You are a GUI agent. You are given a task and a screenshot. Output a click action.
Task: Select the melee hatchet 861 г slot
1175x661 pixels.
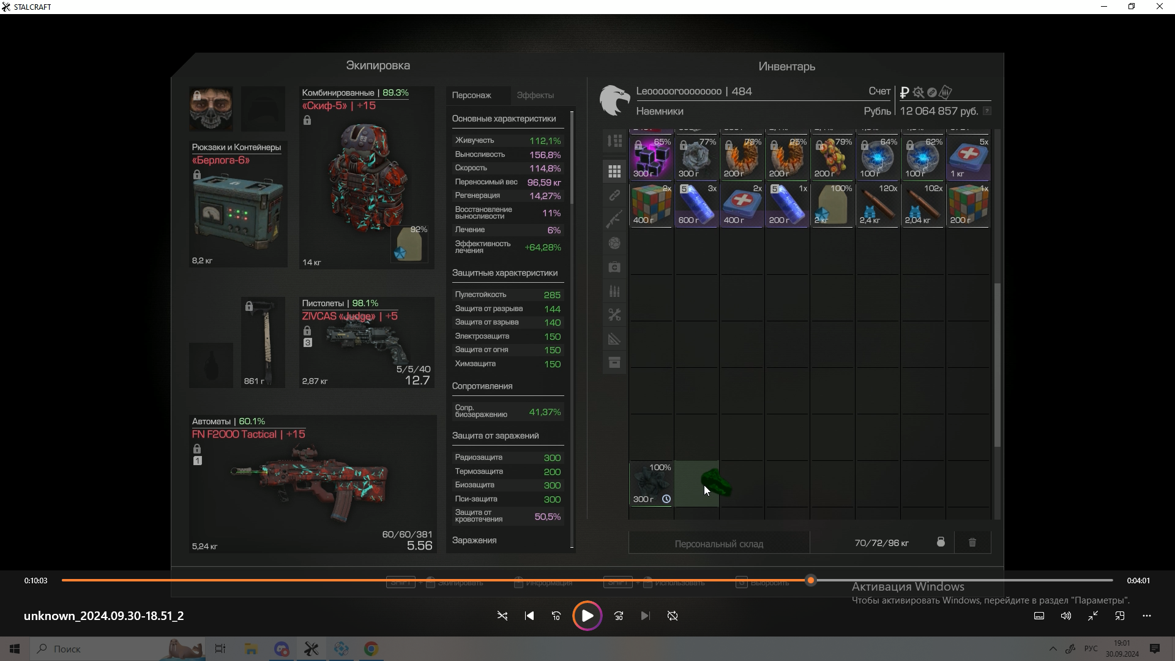tap(263, 342)
